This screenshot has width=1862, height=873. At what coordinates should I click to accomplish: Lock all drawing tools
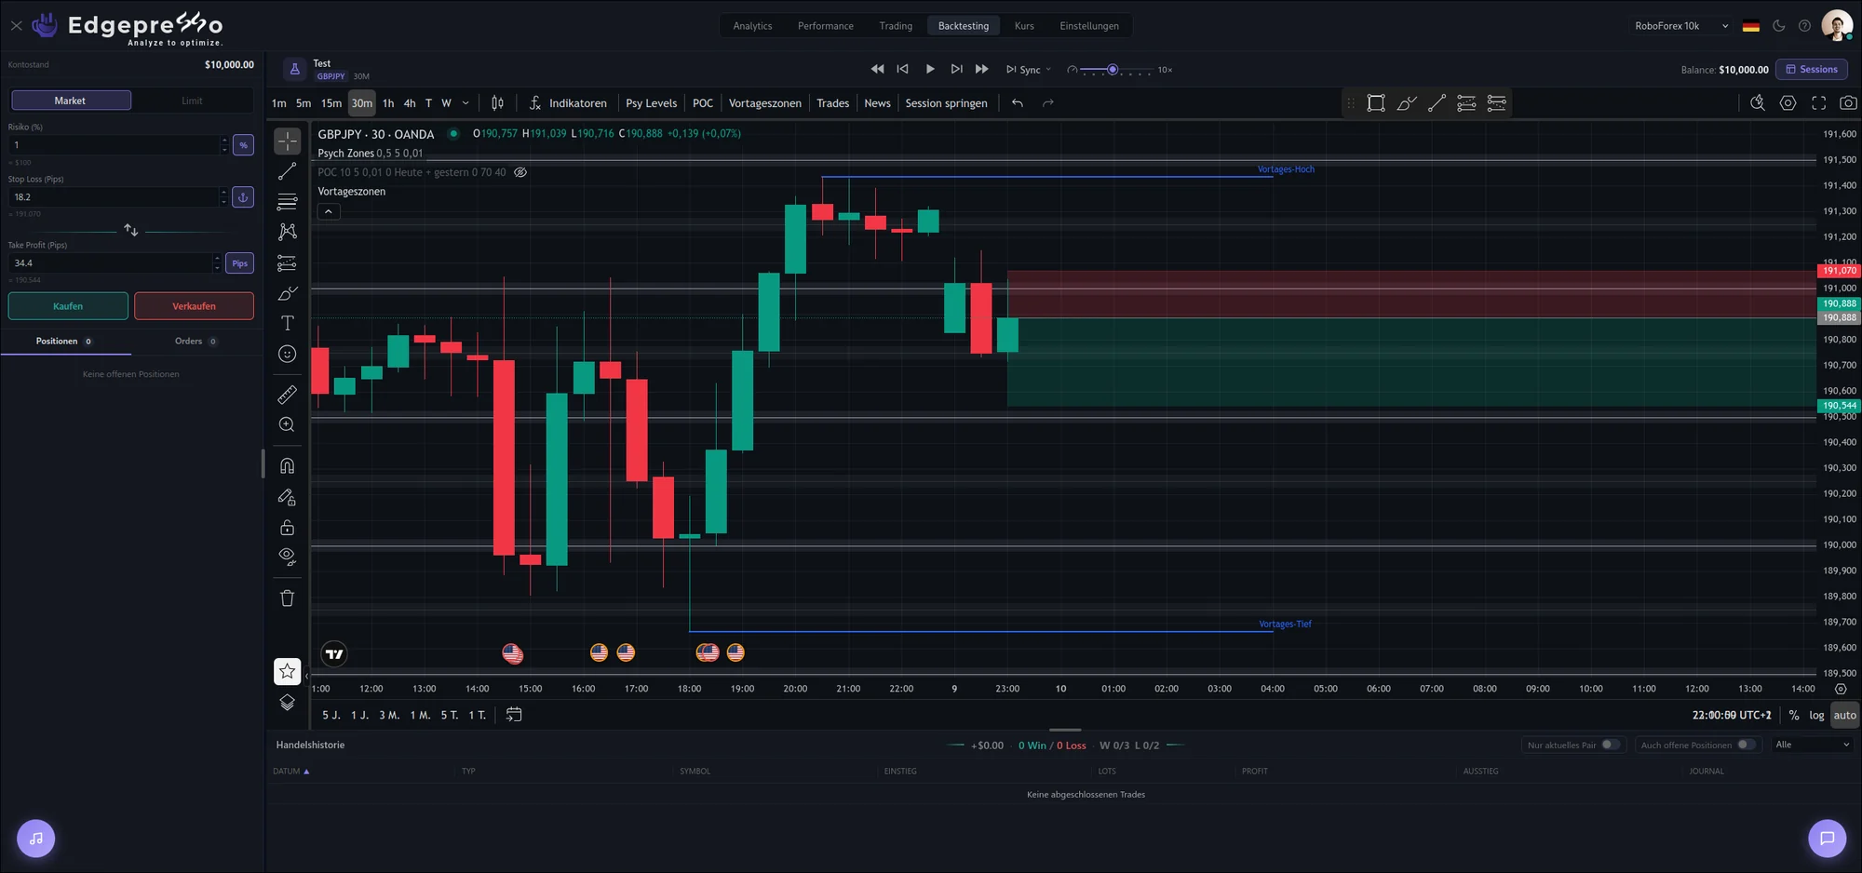(287, 528)
